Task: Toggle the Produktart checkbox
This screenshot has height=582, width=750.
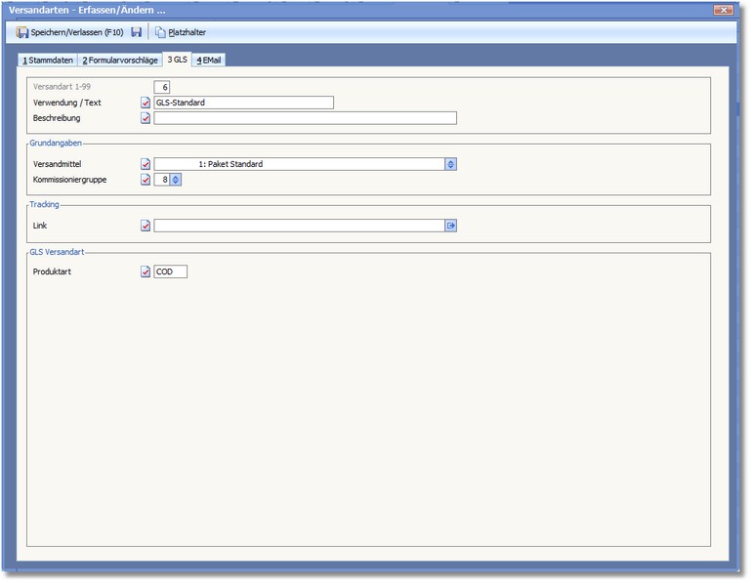Action: tap(146, 271)
